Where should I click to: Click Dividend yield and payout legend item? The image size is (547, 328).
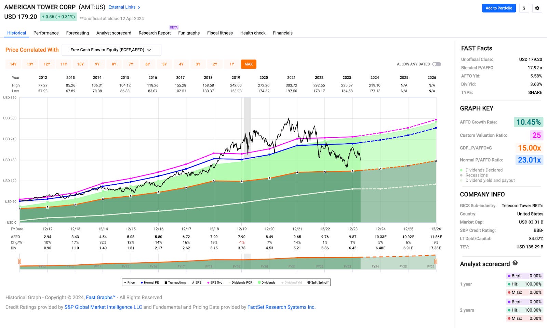(x=488, y=180)
